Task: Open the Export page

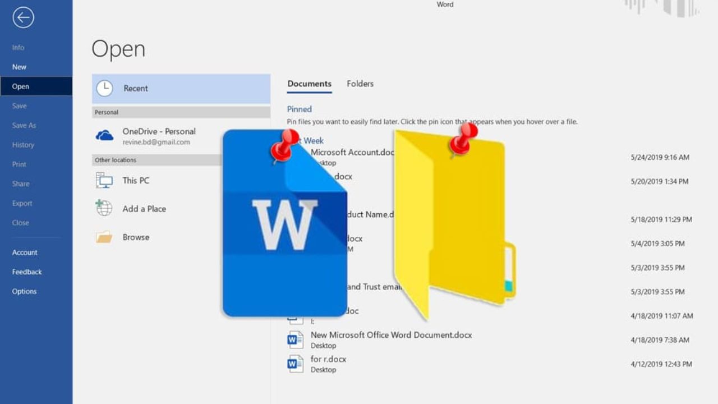Action: coord(22,204)
